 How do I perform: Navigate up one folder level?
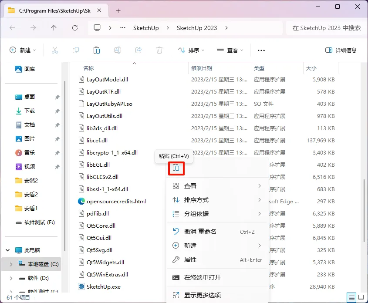click(x=54, y=28)
